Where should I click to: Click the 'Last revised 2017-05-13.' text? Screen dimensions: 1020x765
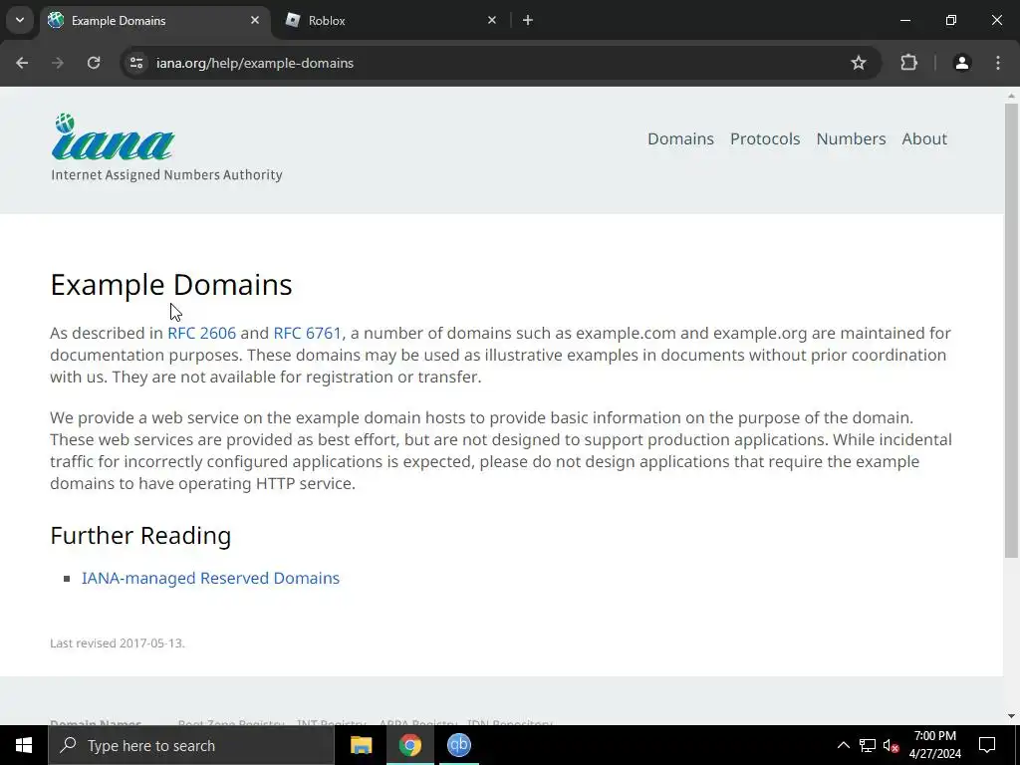click(118, 643)
